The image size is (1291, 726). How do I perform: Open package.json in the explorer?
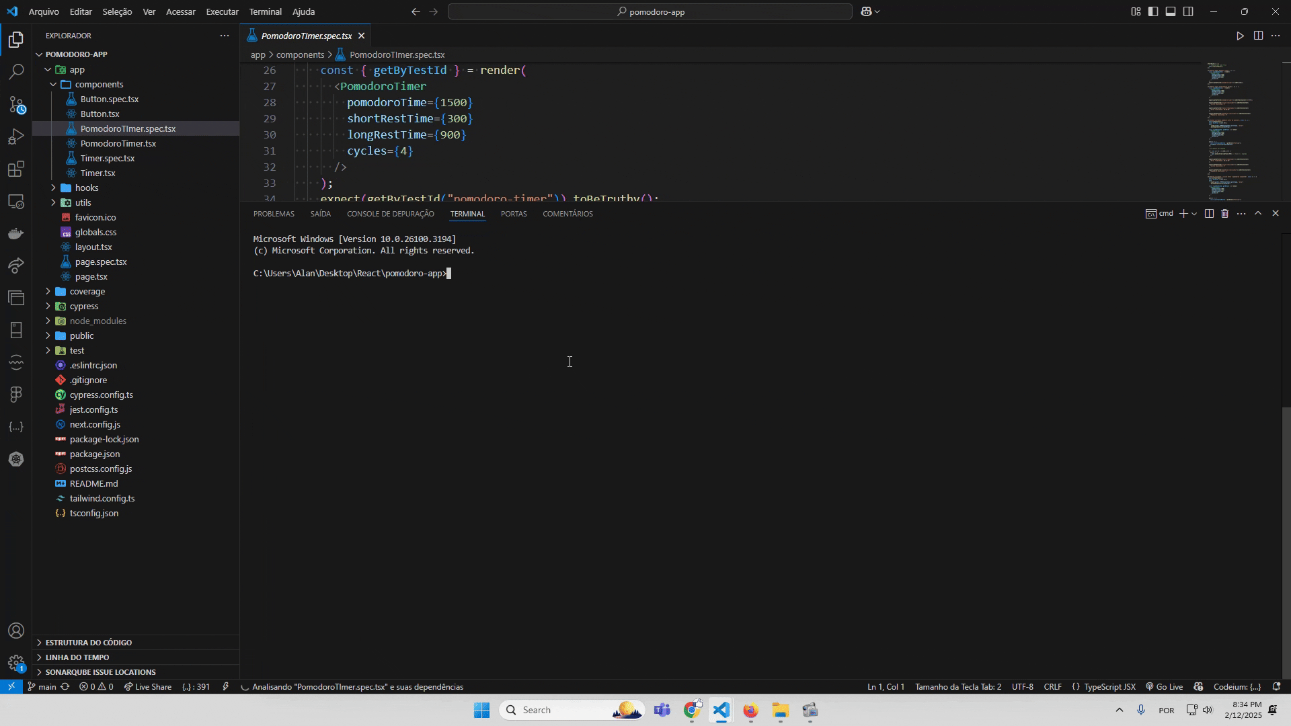(94, 454)
